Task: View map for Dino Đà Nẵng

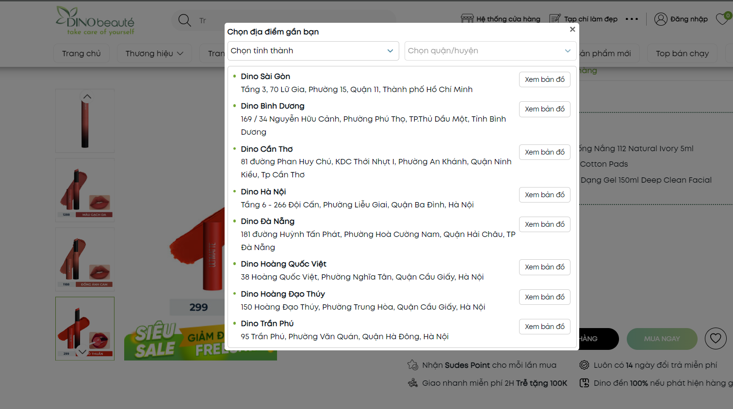Action: click(x=545, y=224)
